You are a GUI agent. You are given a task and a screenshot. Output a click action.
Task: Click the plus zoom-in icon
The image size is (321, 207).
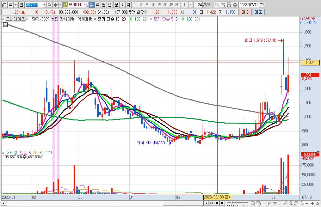coord(312,203)
